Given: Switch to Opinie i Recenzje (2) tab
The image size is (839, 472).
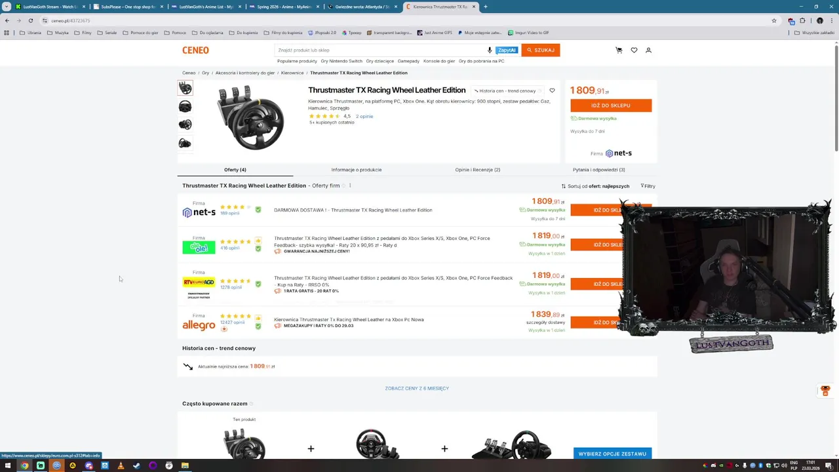Looking at the screenshot, I should pos(477,170).
